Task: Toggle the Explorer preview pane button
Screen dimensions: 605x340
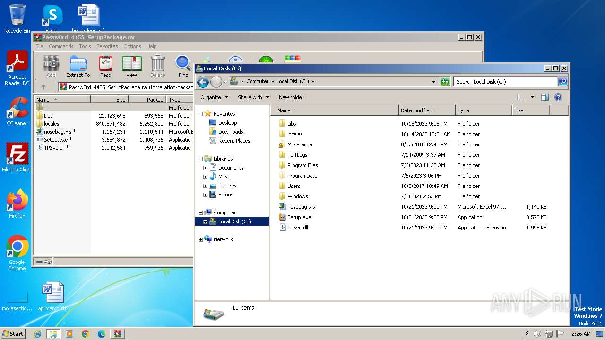Action: [544, 97]
